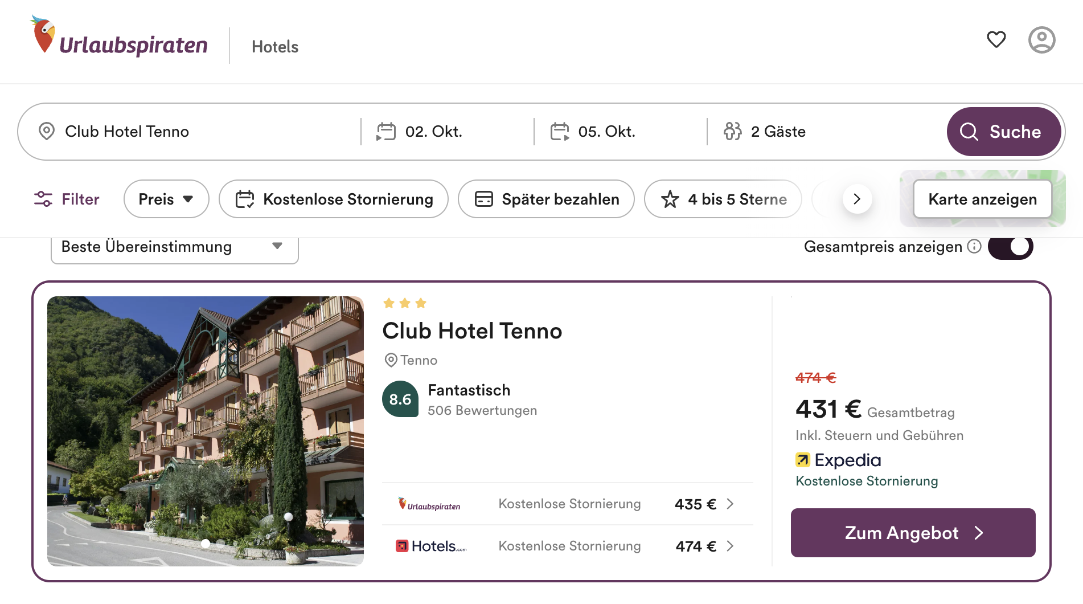The image size is (1083, 604).
Task: Expand the Beste Übereinstimmung sort dropdown
Action: coord(175,247)
